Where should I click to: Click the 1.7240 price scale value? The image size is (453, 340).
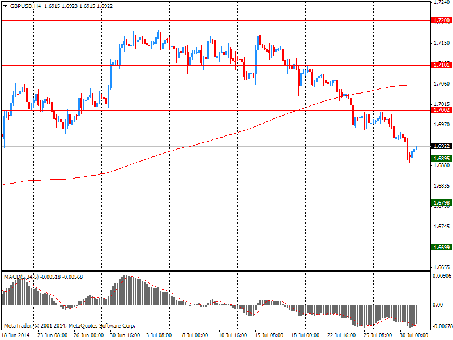442,2
